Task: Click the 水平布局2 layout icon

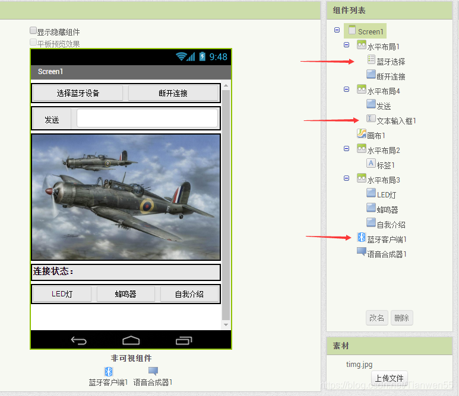Action: pos(362,148)
